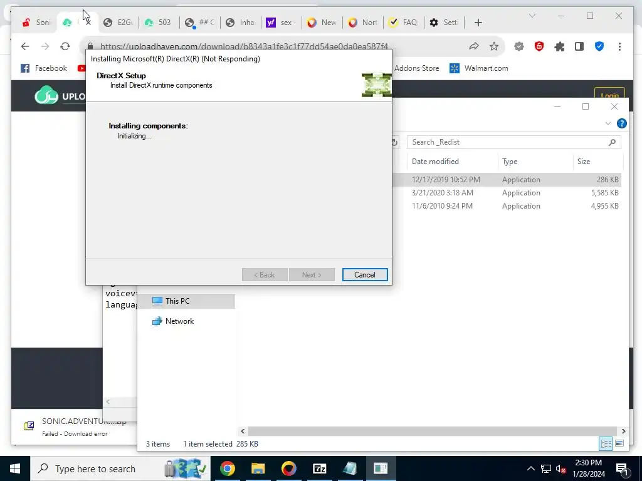Open the tab search chevron in Chrome

pyautogui.click(x=532, y=16)
